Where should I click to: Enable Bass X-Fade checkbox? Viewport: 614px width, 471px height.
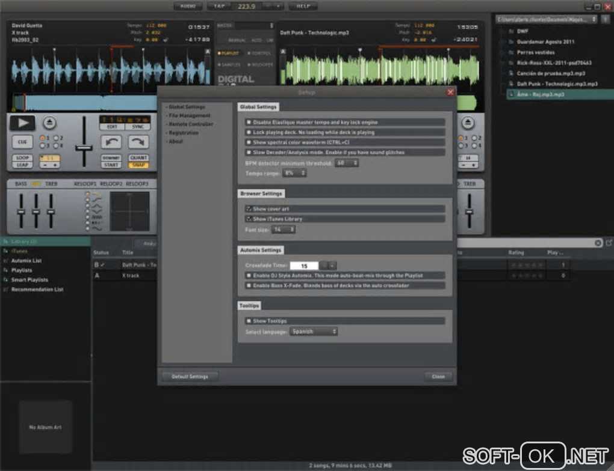point(248,286)
